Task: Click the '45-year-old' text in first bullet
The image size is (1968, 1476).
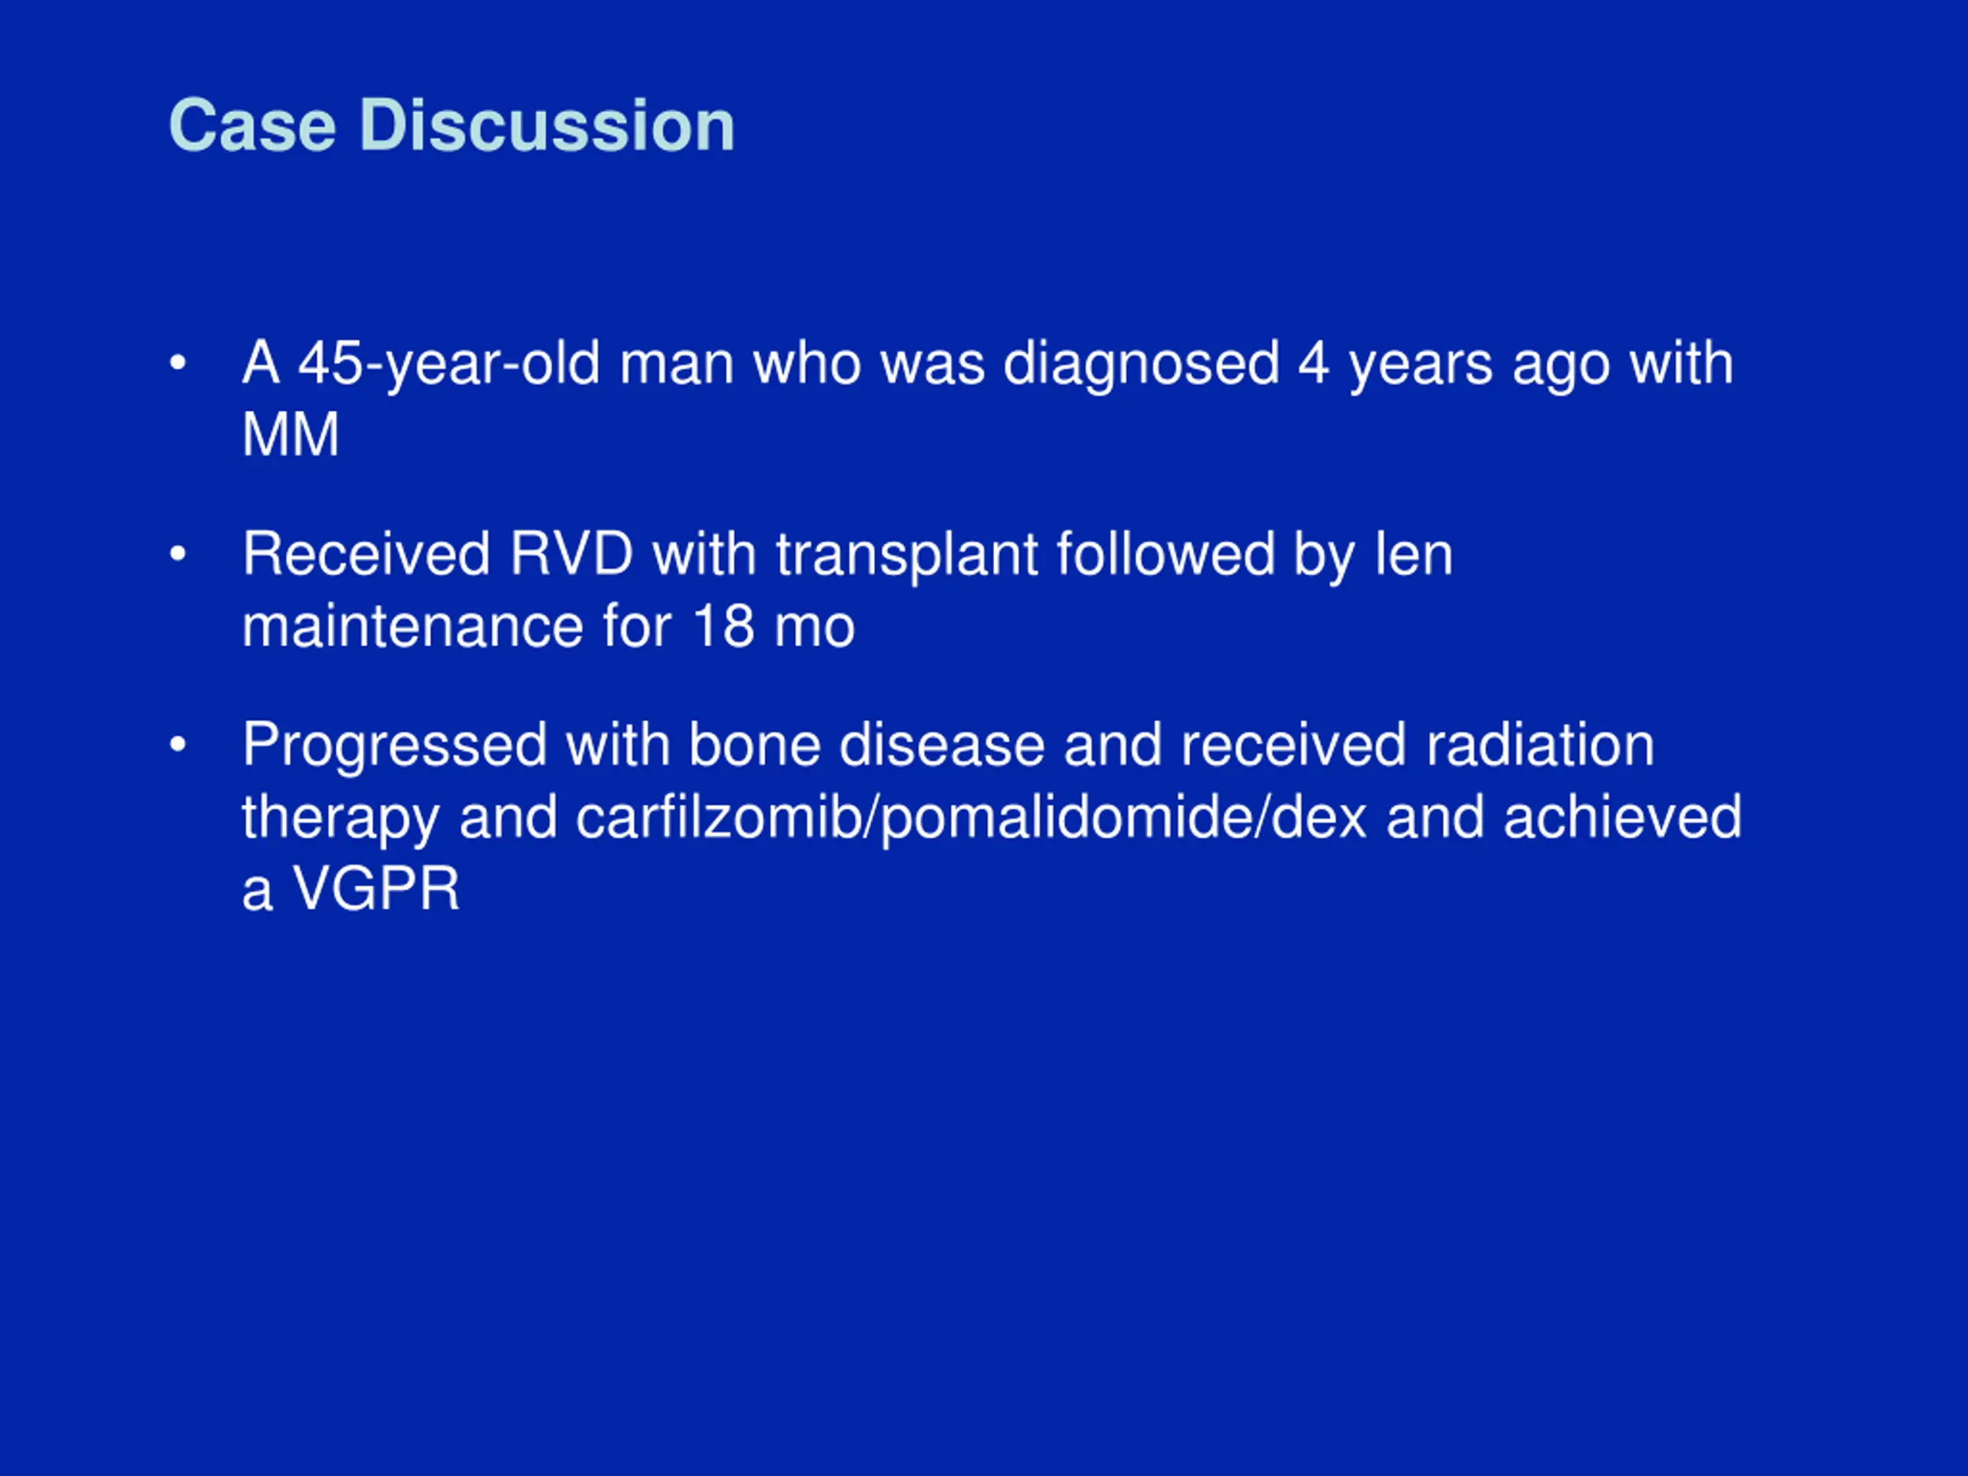Action: click(x=449, y=365)
